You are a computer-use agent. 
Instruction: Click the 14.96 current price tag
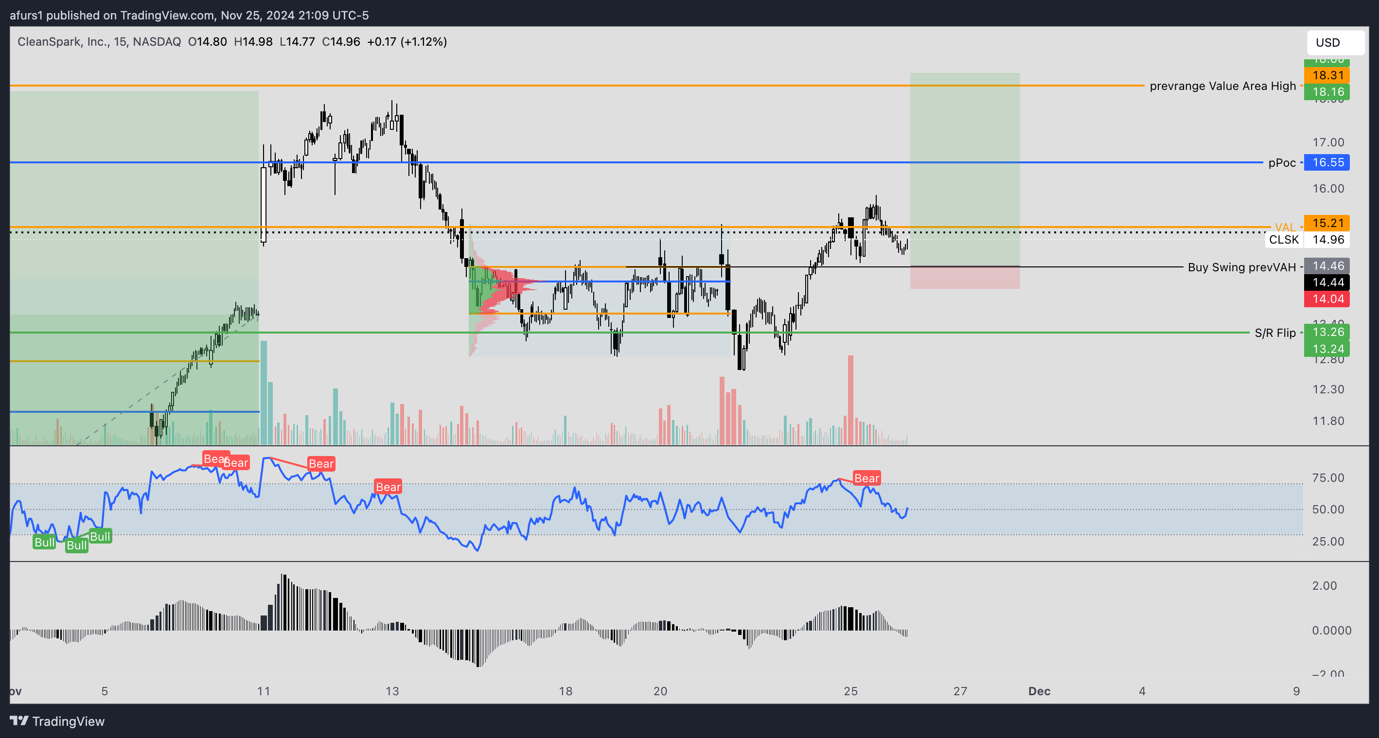pos(1327,239)
